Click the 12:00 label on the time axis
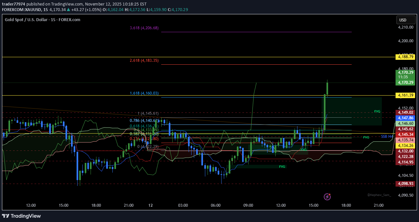Image resolution: width=419 pixels, height=222 pixels. click(x=31, y=205)
